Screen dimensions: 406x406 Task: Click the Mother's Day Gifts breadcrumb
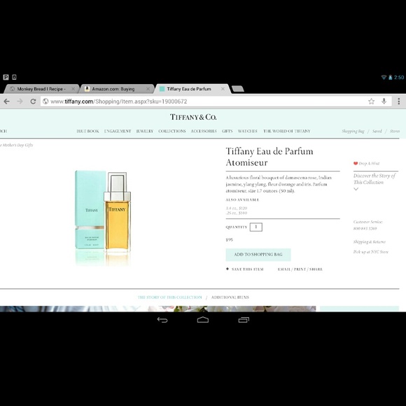[x=17, y=145]
